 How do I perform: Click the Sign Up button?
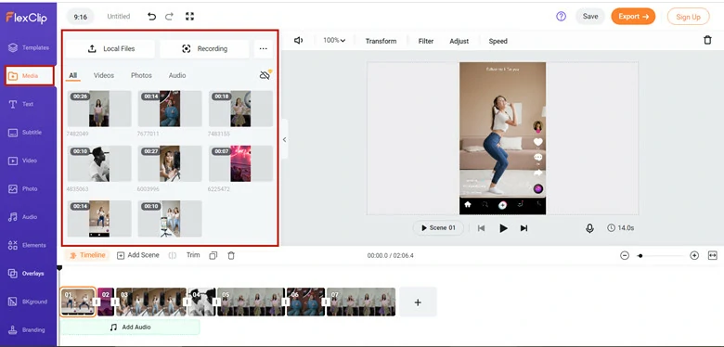tap(689, 17)
